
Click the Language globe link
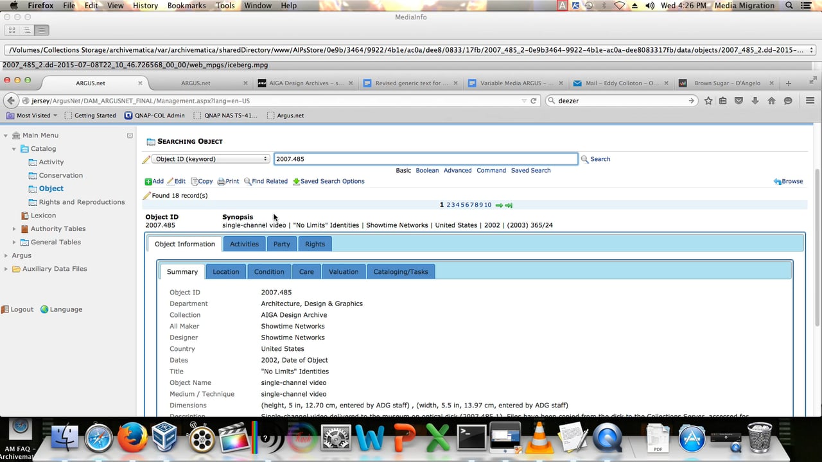click(x=61, y=309)
